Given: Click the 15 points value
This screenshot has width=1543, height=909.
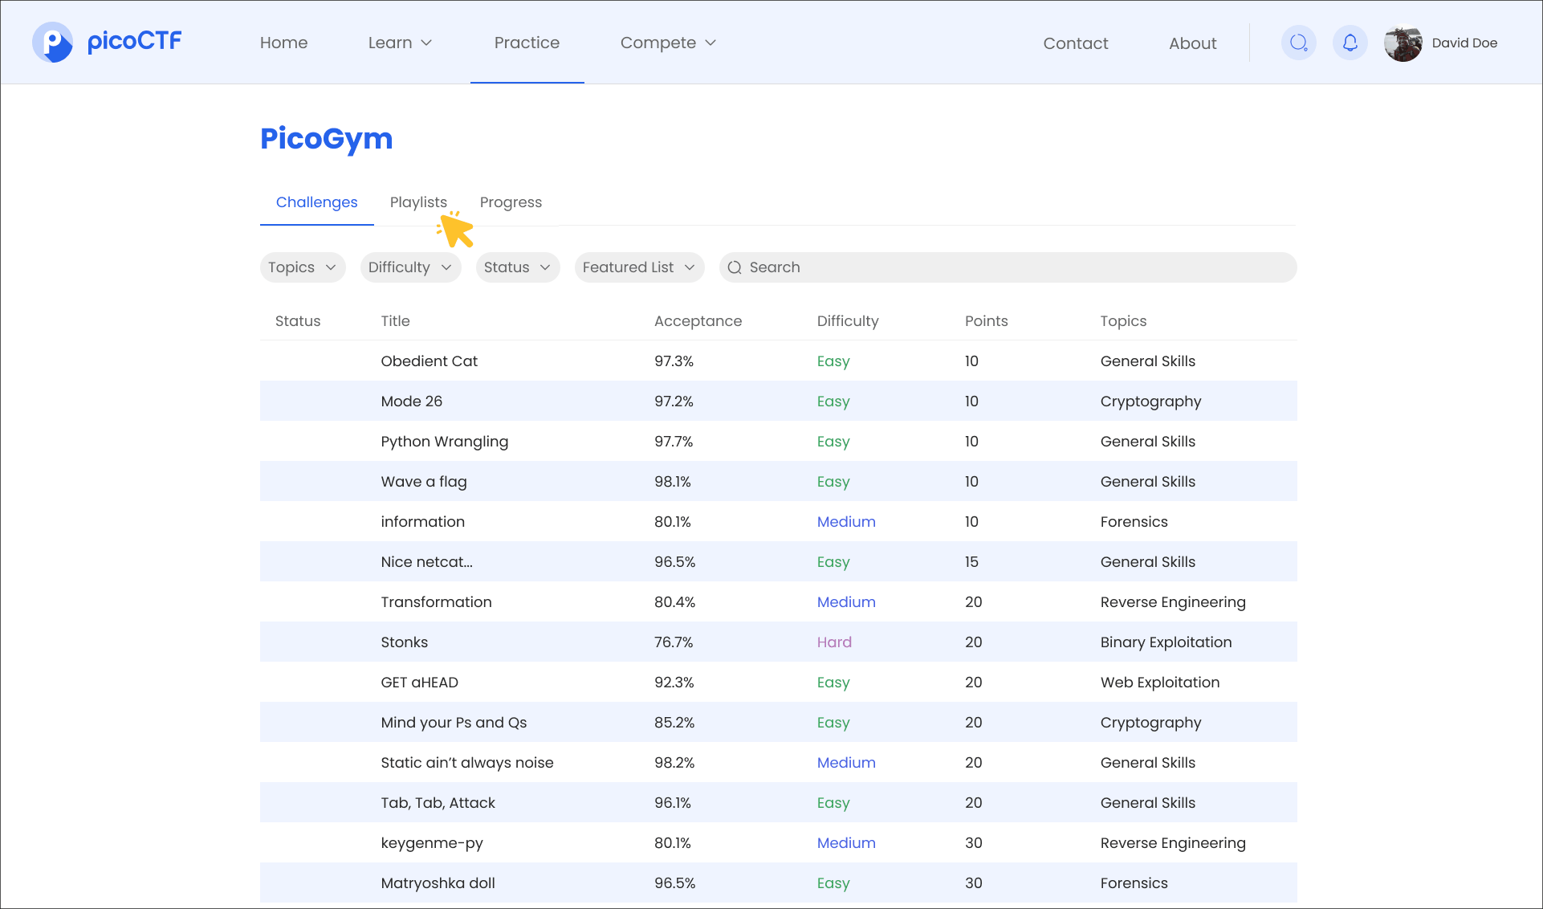Looking at the screenshot, I should [971, 562].
